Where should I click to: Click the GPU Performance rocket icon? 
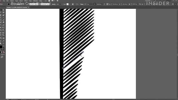tap(58, 1)
